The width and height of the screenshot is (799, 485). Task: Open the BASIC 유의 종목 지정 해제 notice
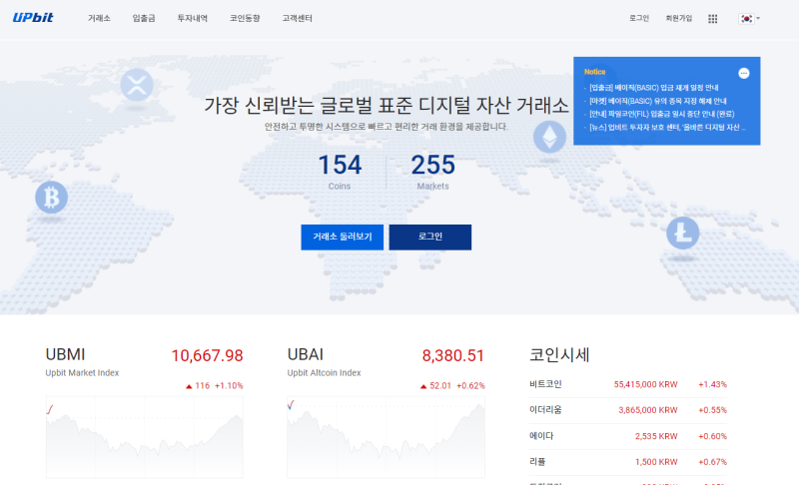click(x=658, y=101)
